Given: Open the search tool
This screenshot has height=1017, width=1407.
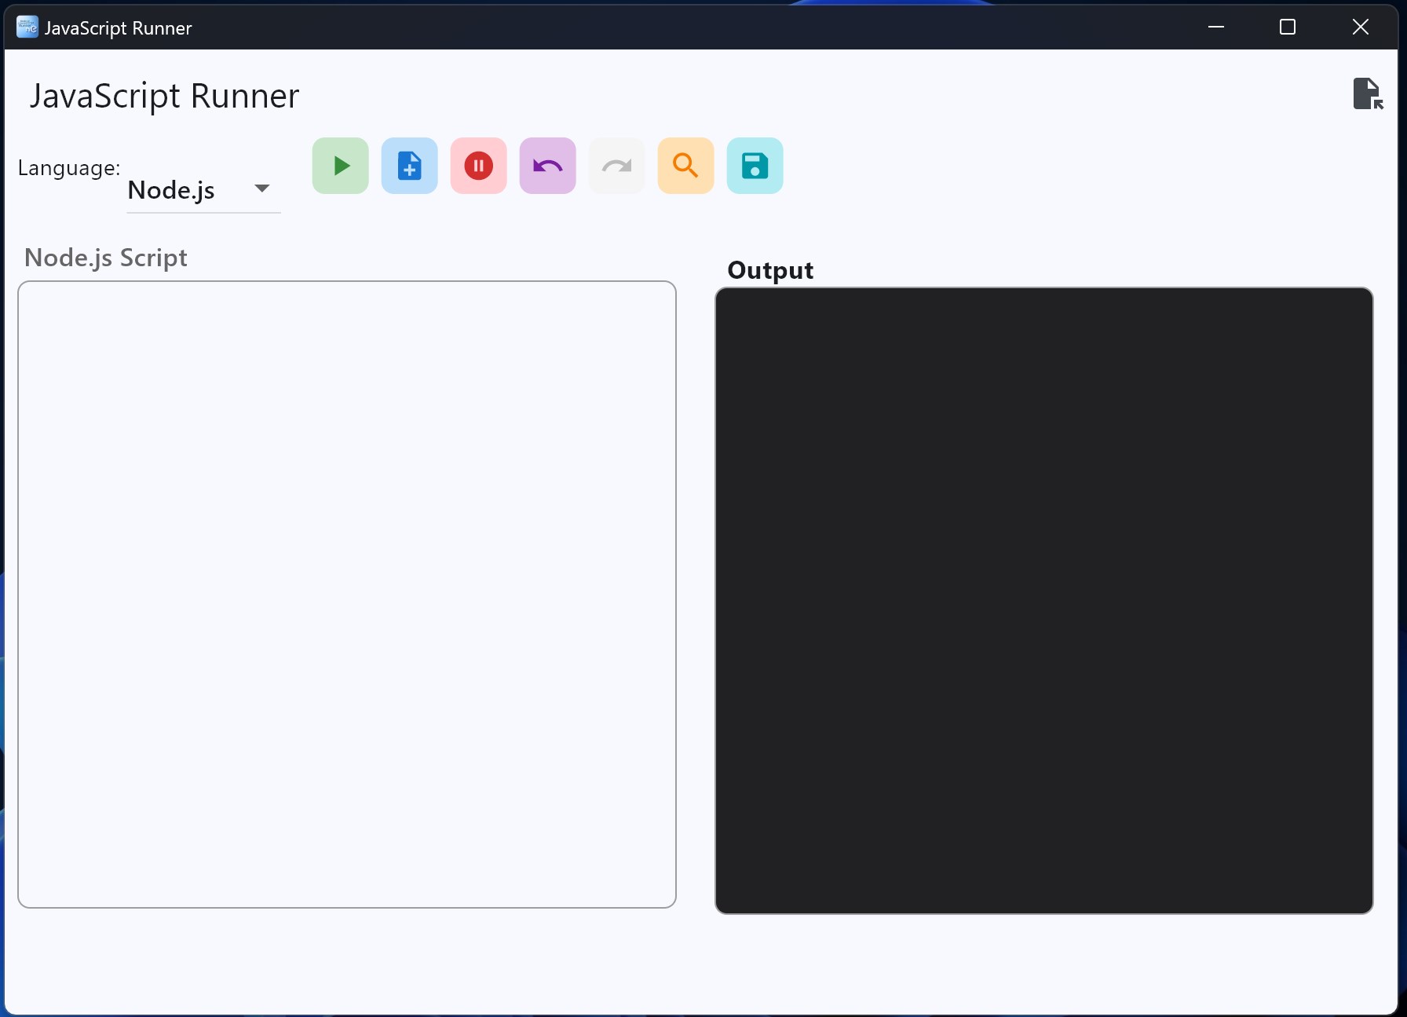Looking at the screenshot, I should [685, 166].
